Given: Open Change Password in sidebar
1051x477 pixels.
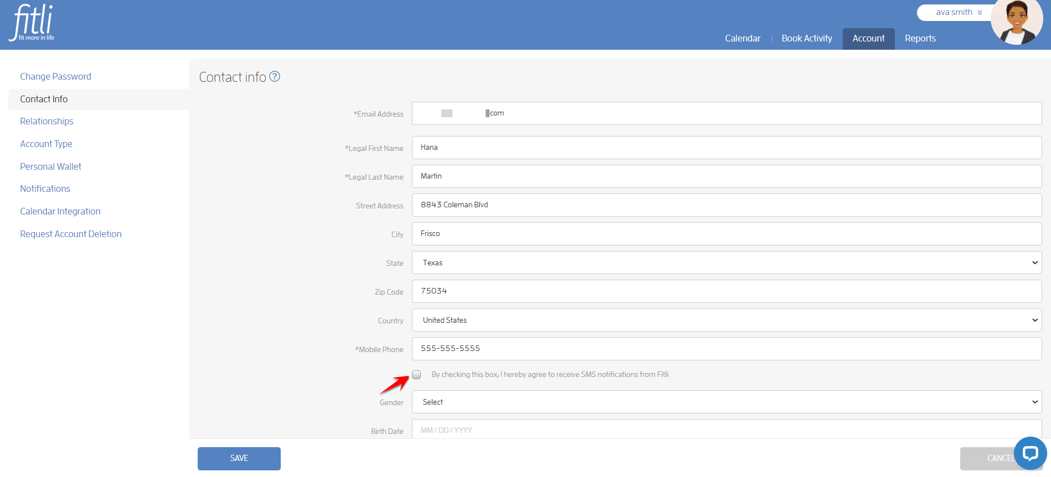Looking at the screenshot, I should click(55, 76).
